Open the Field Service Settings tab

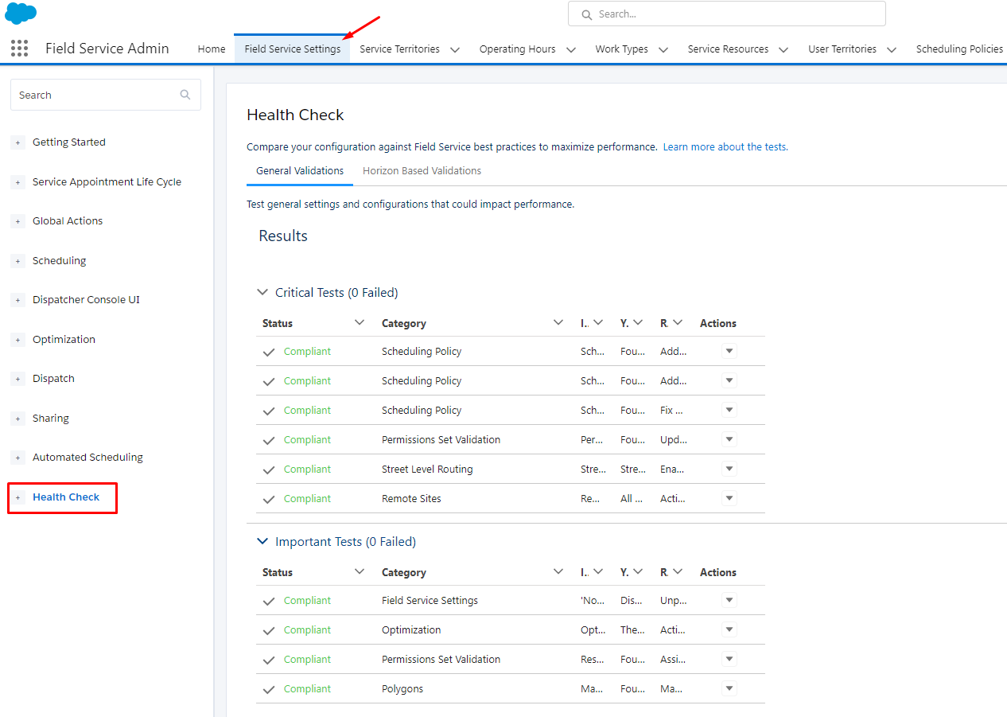293,49
